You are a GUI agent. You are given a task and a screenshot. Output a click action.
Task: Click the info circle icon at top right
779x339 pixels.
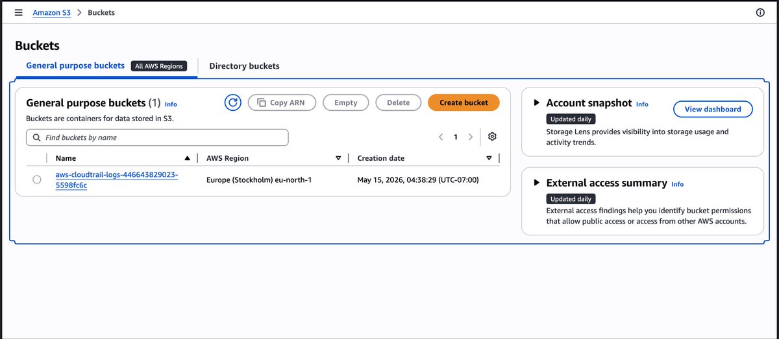[760, 12]
